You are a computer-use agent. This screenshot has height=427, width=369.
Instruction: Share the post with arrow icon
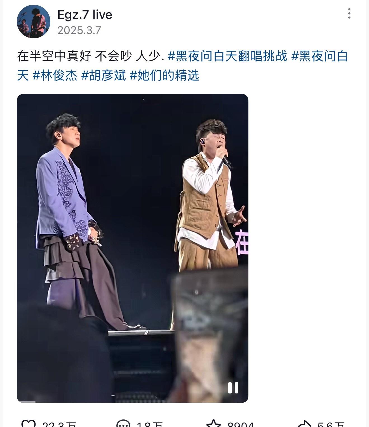pyautogui.click(x=304, y=424)
